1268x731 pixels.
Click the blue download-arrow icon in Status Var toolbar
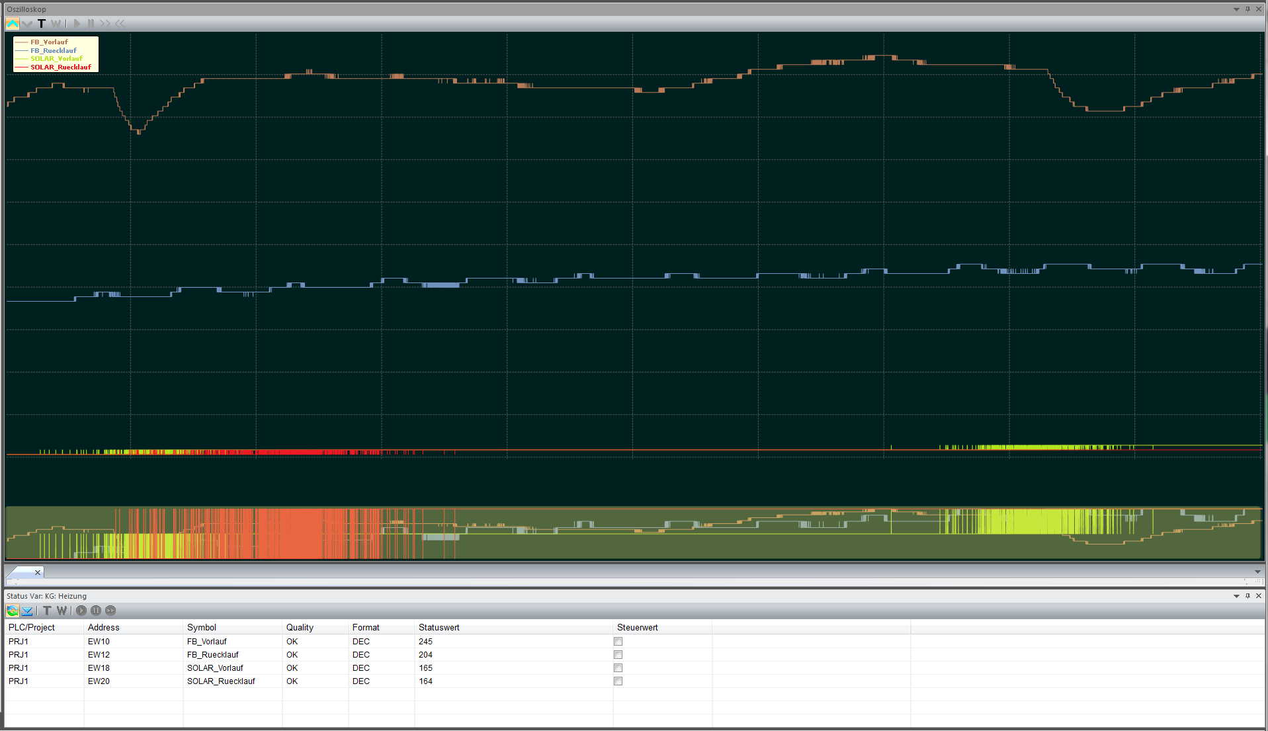pos(27,611)
